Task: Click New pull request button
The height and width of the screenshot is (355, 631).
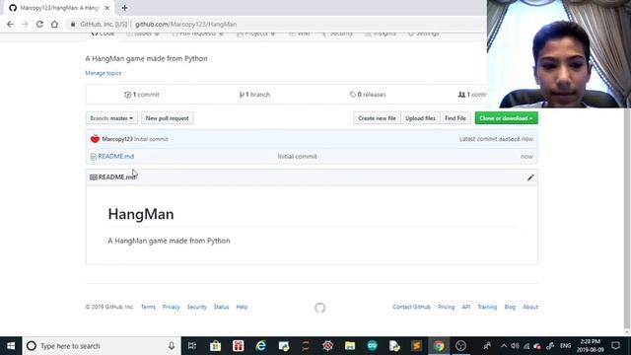Action: pyautogui.click(x=167, y=118)
